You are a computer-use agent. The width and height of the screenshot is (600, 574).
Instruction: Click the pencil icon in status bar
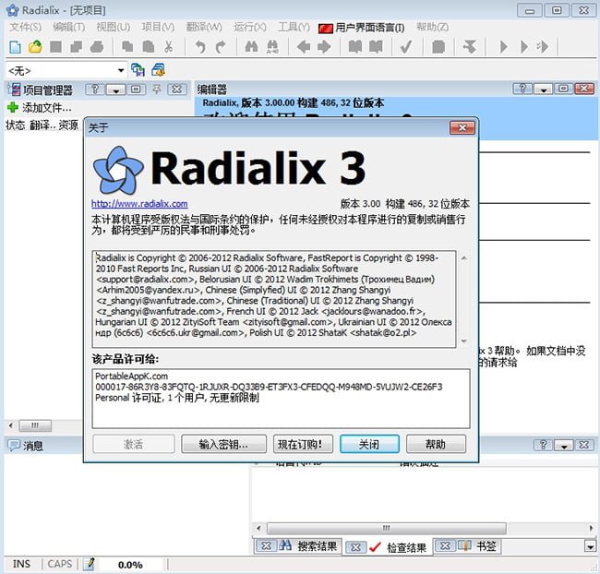pyautogui.click(x=90, y=564)
